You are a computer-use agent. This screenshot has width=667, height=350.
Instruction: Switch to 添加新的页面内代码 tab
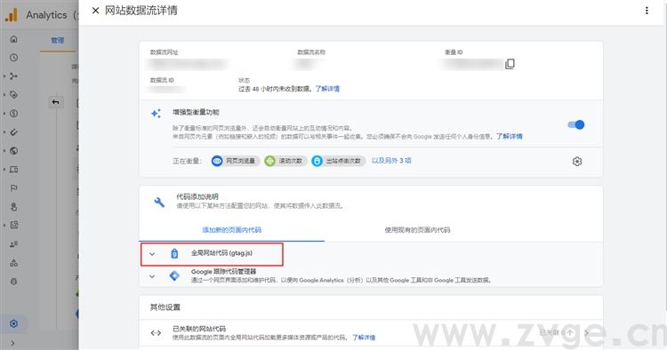tap(232, 230)
